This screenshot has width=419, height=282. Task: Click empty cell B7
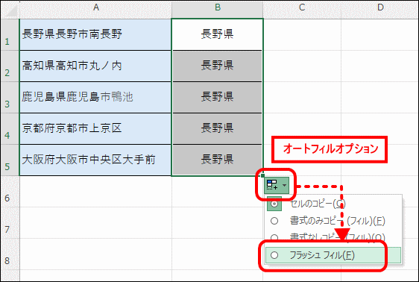(x=217, y=222)
